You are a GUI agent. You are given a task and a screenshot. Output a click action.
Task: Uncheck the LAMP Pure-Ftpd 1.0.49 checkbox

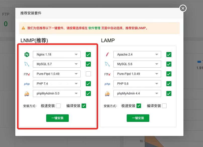pyautogui.click(x=169, y=74)
